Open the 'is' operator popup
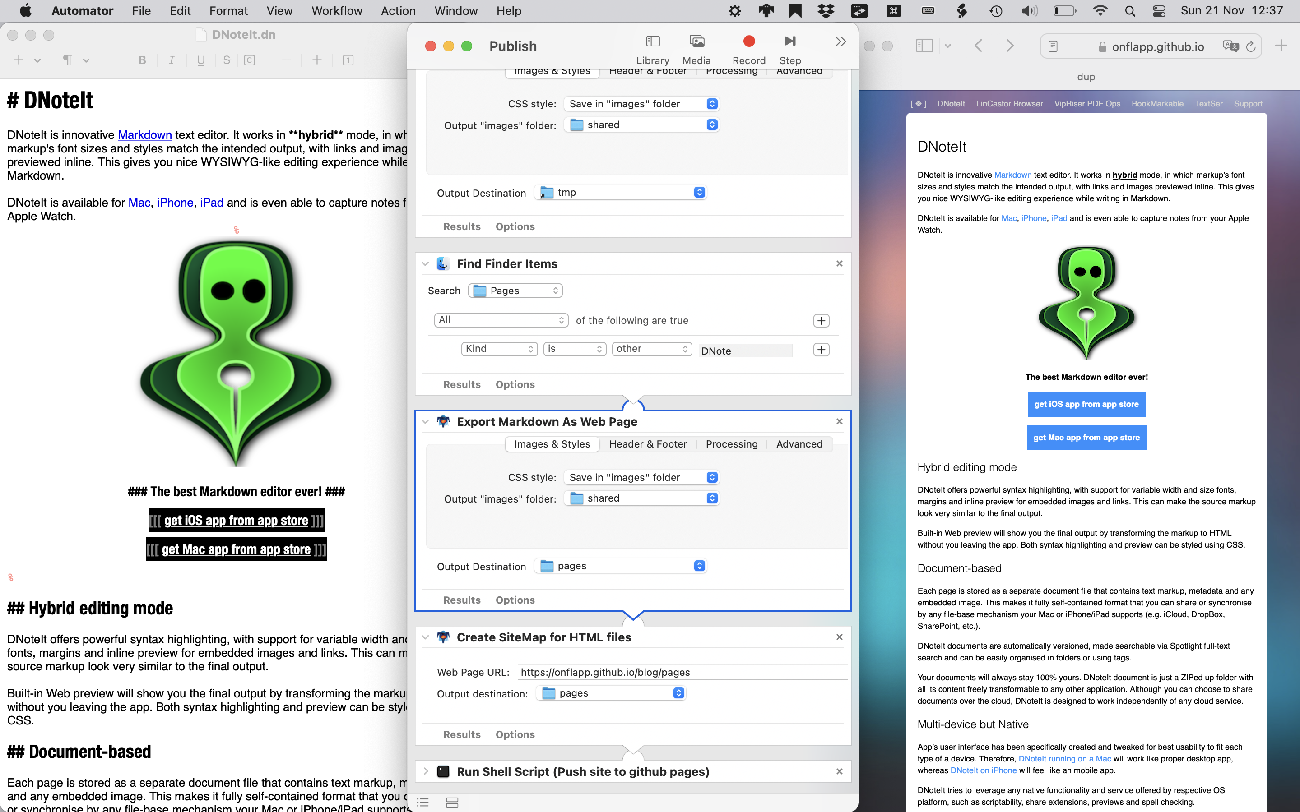Viewport: 1300px width, 812px height. pyautogui.click(x=575, y=349)
